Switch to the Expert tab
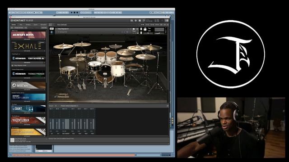This screenshot has width=289, height=162. [36, 25]
